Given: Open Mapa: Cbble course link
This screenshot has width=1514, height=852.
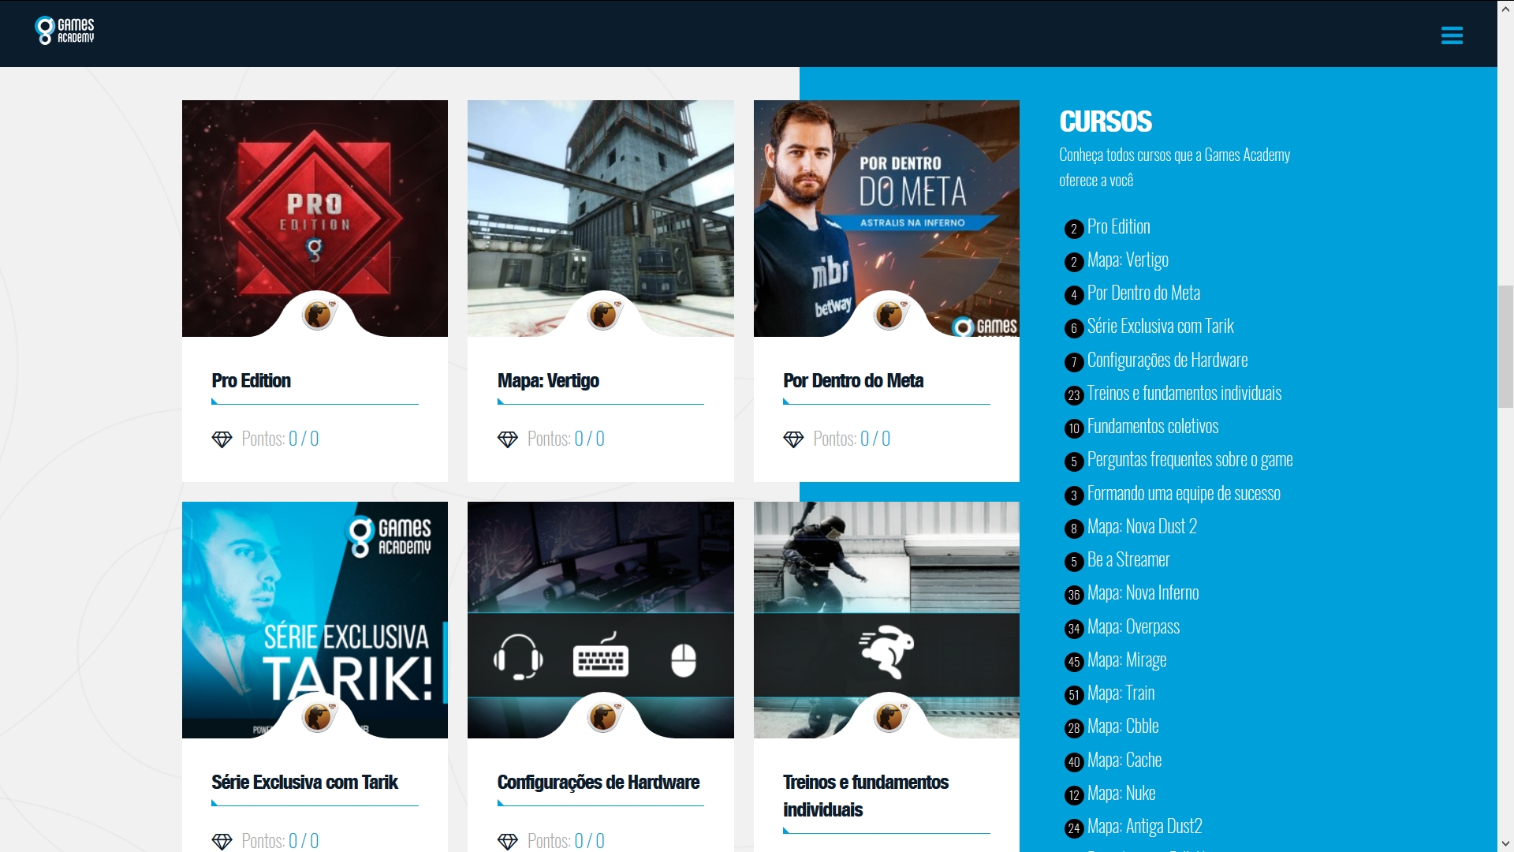Looking at the screenshot, I should pyautogui.click(x=1123, y=727).
